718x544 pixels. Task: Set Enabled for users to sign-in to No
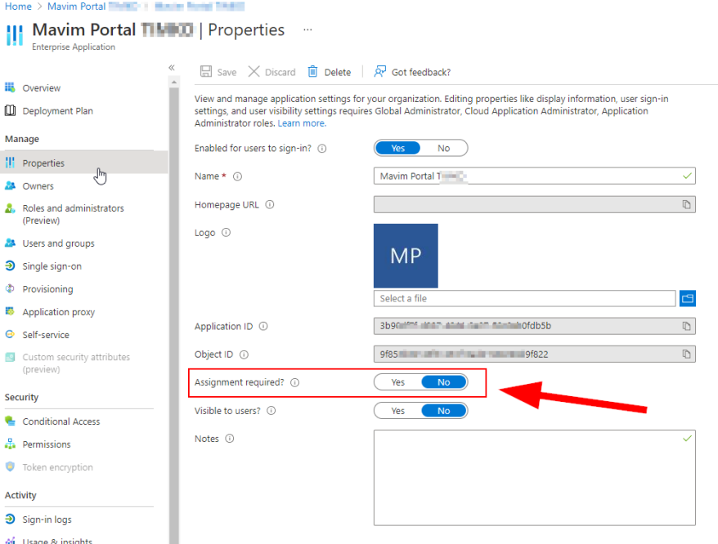[443, 148]
